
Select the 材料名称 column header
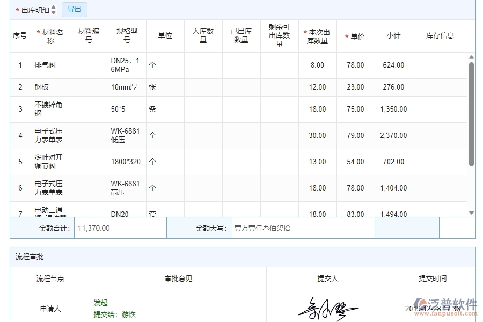click(51, 36)
